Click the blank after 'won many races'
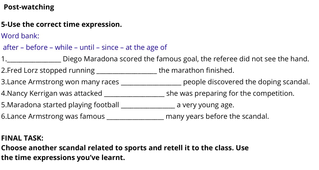This screenshot has width=319, height=170. point(151,82)
